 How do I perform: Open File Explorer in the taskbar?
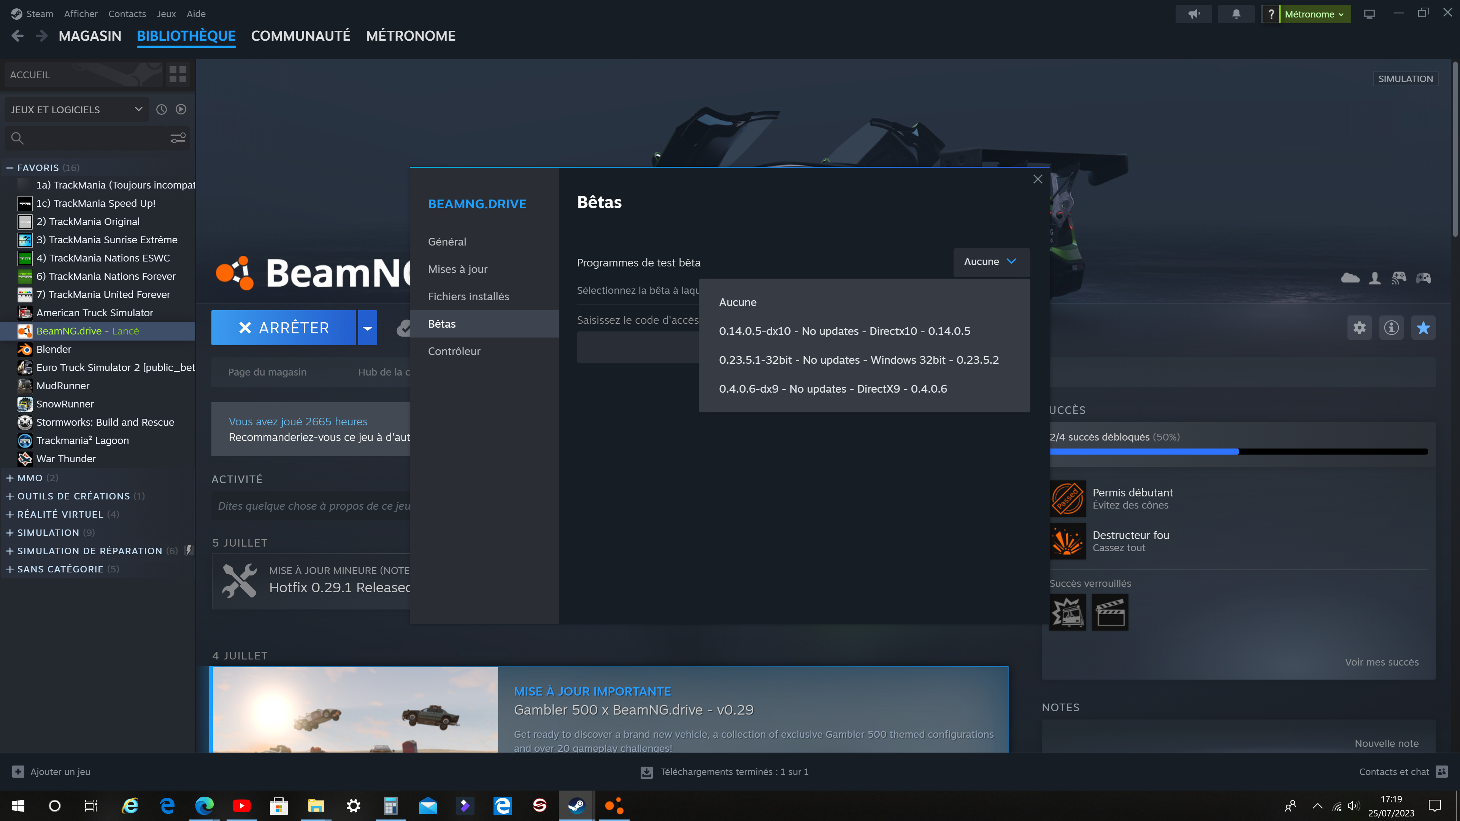[316, 806]
